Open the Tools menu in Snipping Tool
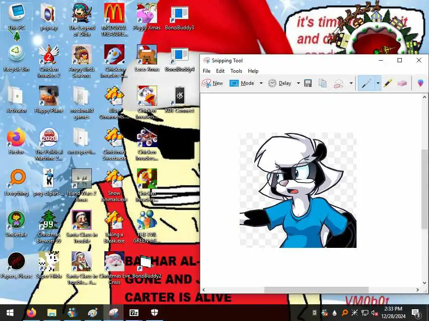Image resolution: width=429 pixels, height=321 pixels. (236, 71)
